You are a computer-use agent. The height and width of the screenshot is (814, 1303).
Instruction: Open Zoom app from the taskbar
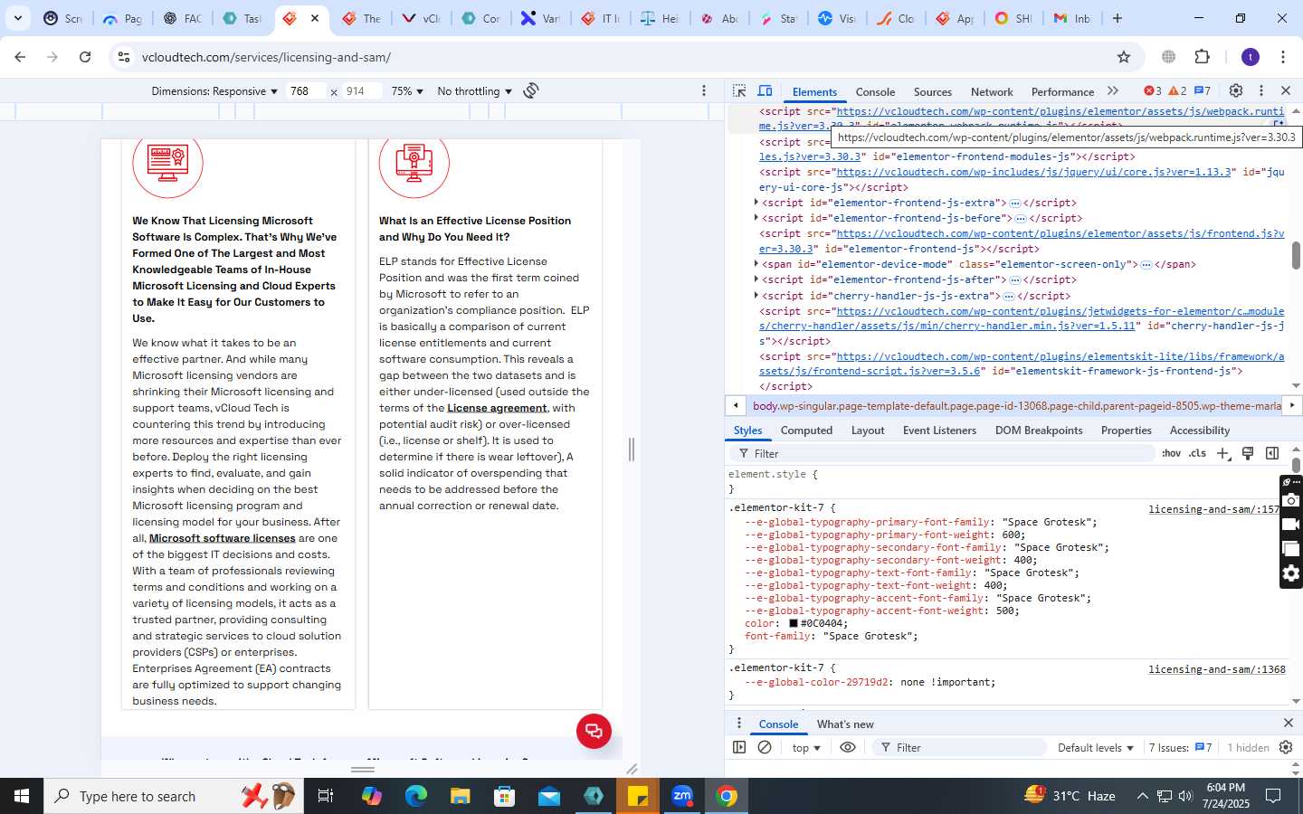point(682,796)
